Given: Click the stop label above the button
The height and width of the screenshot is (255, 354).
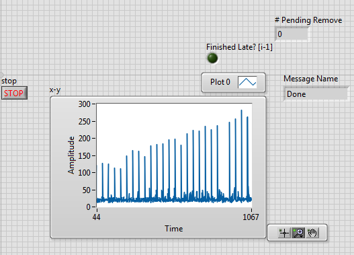Looking at the screenshot, I should (x=9, y=81).
